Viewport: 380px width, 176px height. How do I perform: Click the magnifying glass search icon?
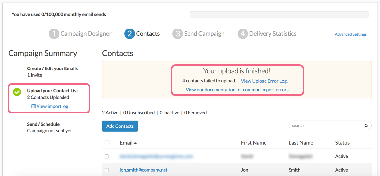[366, 126]
